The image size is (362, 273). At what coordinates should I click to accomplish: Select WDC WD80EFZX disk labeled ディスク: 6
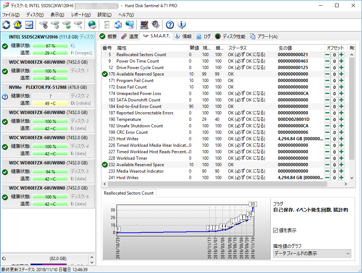pyautogui.click(x=48, y=196)
